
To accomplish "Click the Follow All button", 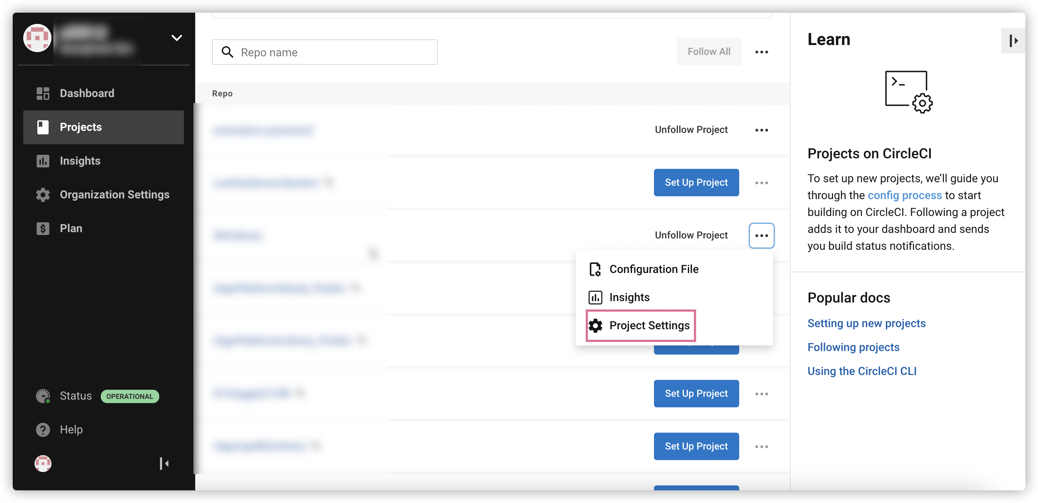I will 709,51.
